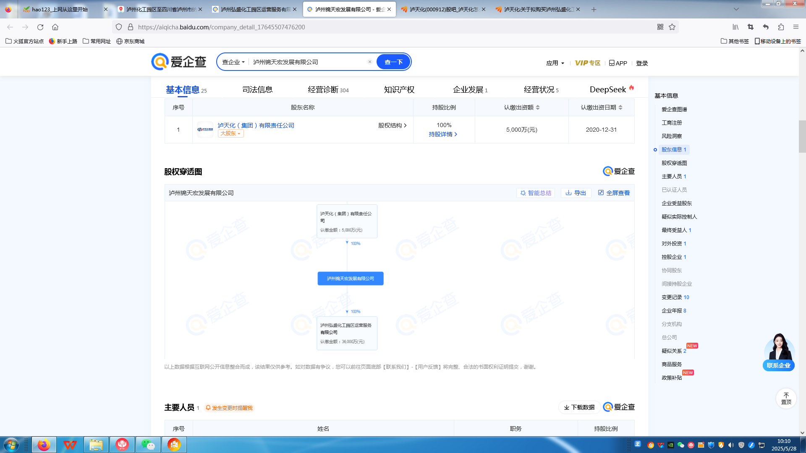Click the address bar URL field
Image resolution: width=806 pixels, height=453 pixels.
tap(395, 27)
